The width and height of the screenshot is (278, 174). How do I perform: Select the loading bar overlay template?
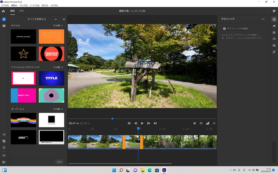pyautogui.click(x=23, y=137)
